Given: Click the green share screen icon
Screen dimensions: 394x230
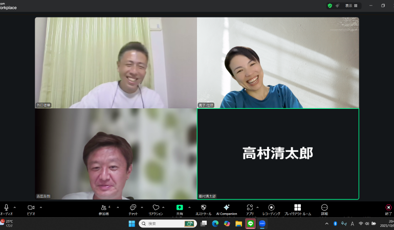Looking at the screenshot, I should (180, 208).
